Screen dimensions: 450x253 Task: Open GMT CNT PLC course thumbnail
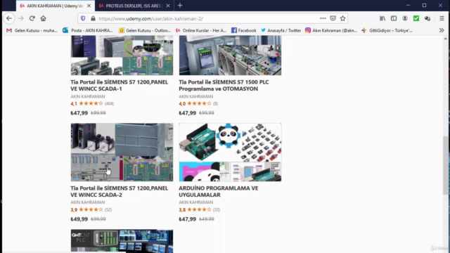click(x=122, y=241)
